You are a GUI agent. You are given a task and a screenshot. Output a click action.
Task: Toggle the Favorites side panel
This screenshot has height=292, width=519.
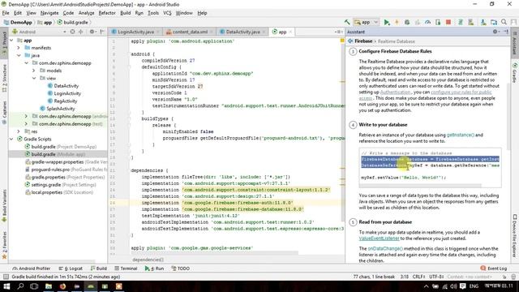point(4,245)
